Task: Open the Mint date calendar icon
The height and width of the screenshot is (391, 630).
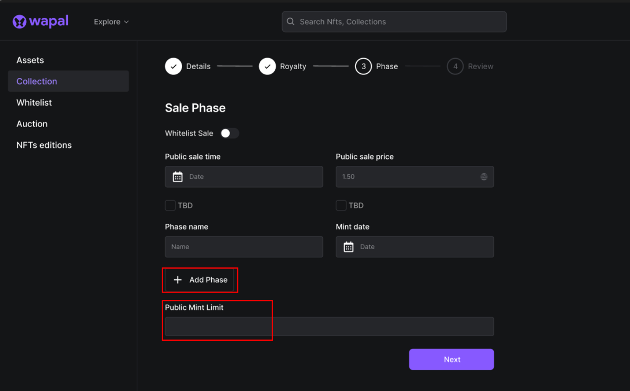Action: tap(348, 247)
